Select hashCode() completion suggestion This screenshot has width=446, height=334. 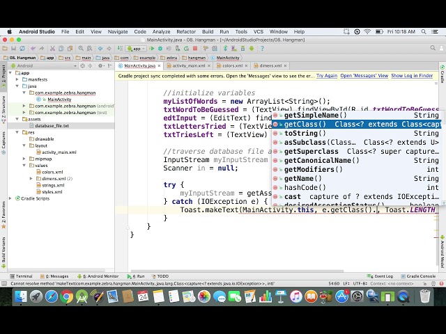356,188
